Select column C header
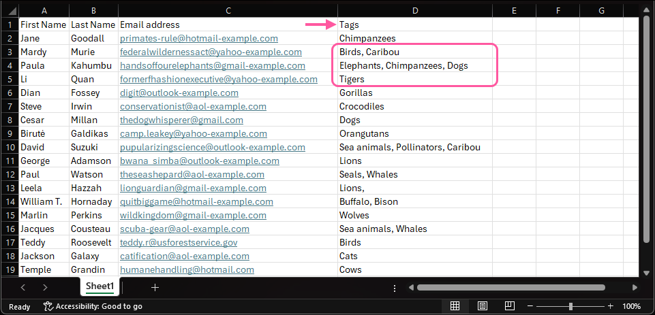Image resolution: width=655 pixels, height=315 pixels. (x=228, y=10)
